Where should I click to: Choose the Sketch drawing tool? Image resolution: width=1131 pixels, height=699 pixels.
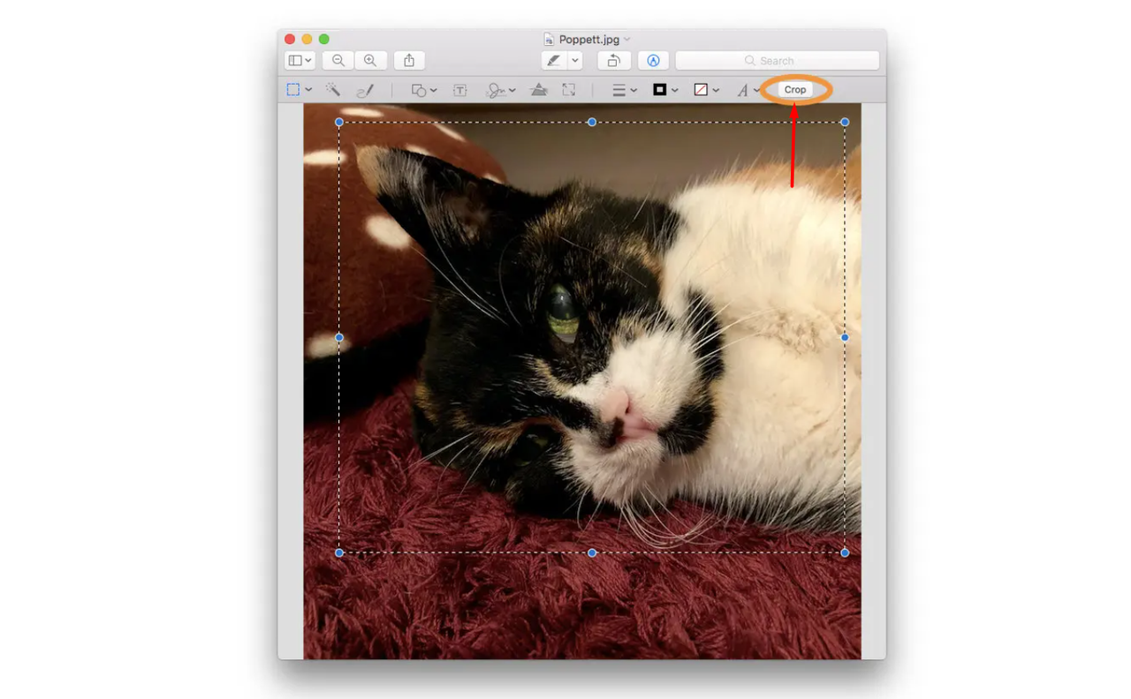click(x=365, y=90)
